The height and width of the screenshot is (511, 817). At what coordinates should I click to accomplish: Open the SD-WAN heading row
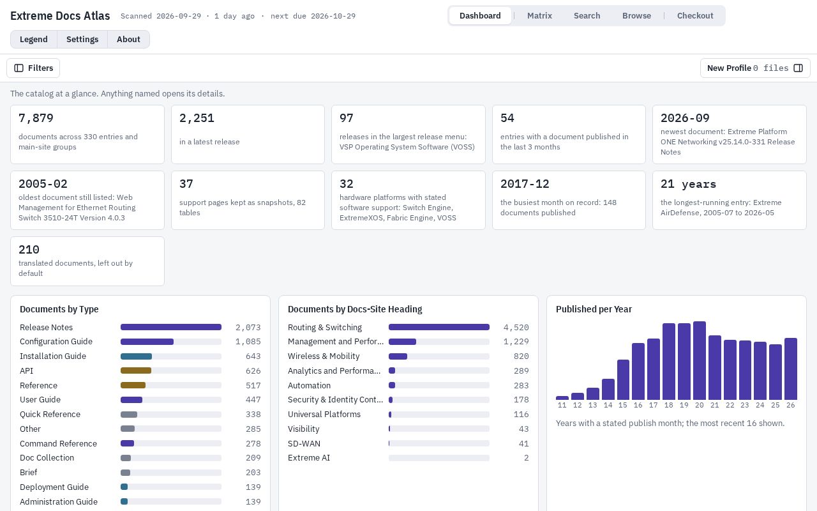[408, 443]
